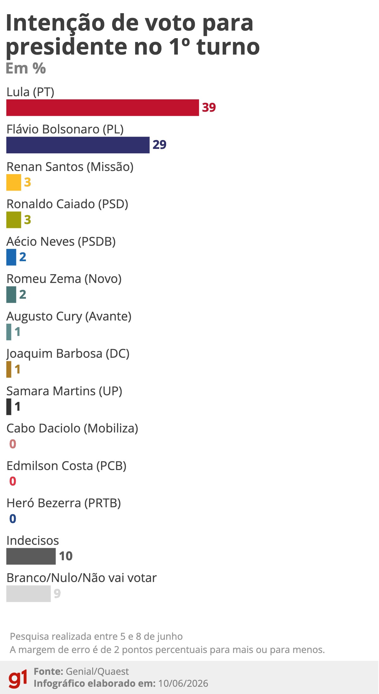Click the chart title heading
The image size is (379, 694).
click(x=133, y=35)
